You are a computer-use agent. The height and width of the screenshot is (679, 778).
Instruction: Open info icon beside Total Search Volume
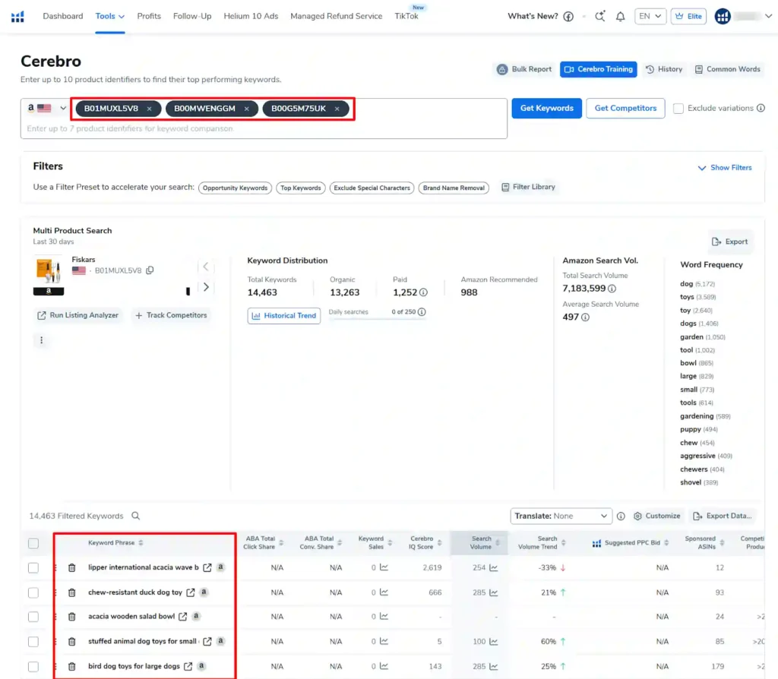(612, 289)
